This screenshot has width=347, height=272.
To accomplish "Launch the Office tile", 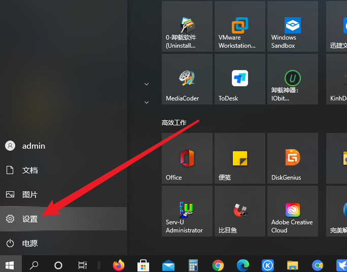I will 187,158.
